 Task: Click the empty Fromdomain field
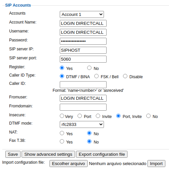[83, 107]
